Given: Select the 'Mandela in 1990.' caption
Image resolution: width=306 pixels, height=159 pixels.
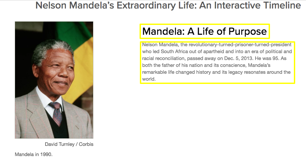Looking at the screenshot, I should pyautogui.click(x=33, y=154).
